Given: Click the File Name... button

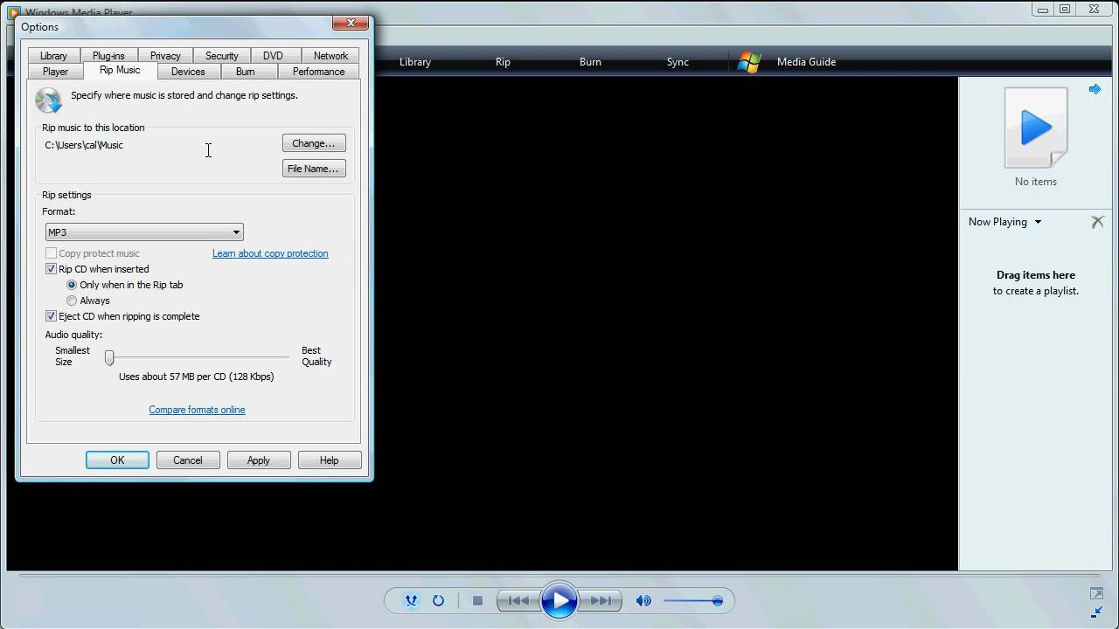Looking at the screenshot, I should click(314, 169).
